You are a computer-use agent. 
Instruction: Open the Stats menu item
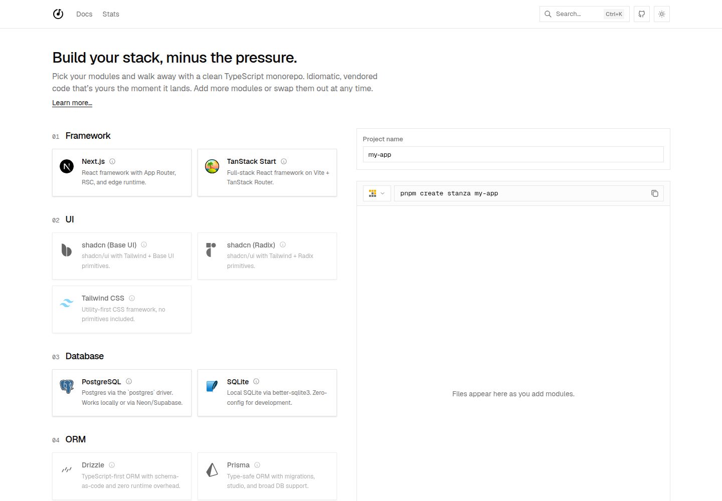(x=111, y=14)
